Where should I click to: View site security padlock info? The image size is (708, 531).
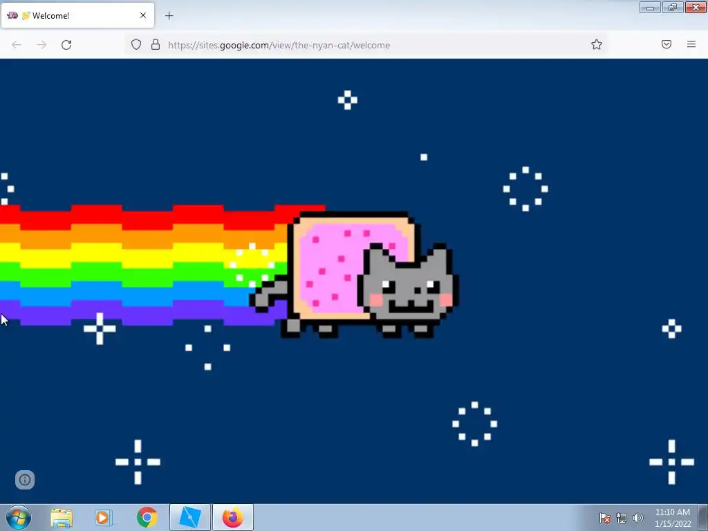coord(156,44)
